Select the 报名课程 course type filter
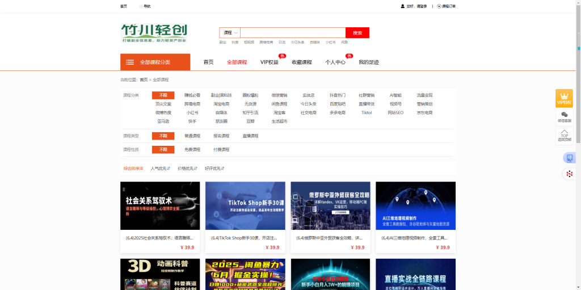 coord(221,136)
